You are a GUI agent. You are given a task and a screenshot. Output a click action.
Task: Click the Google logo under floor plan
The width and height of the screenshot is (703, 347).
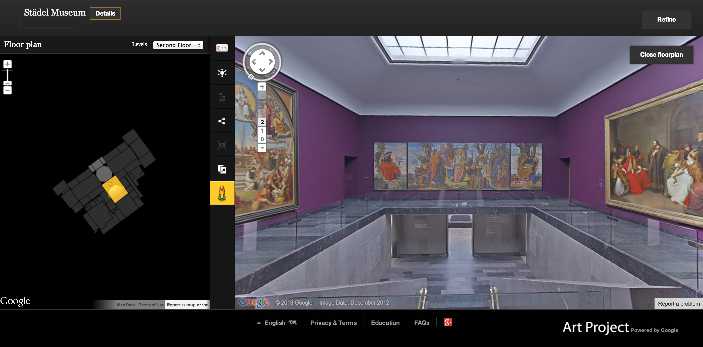[x=15, y=301]
